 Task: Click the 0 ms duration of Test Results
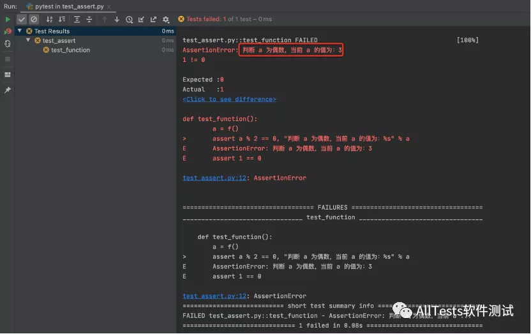pyautogui.click(x=168, y=31)
